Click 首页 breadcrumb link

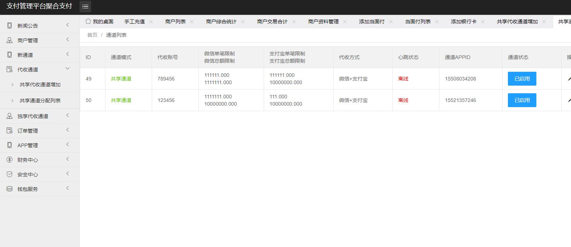tap(92, 35)
